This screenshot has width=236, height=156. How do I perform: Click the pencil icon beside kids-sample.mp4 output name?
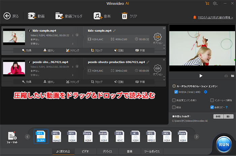[115, 31]
